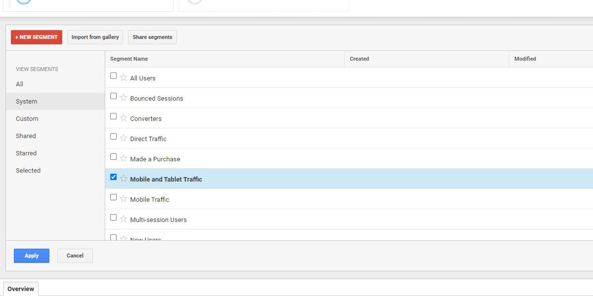Show Shared segments
This screenshot has width=593, height=296.
[x=26, y=136]
